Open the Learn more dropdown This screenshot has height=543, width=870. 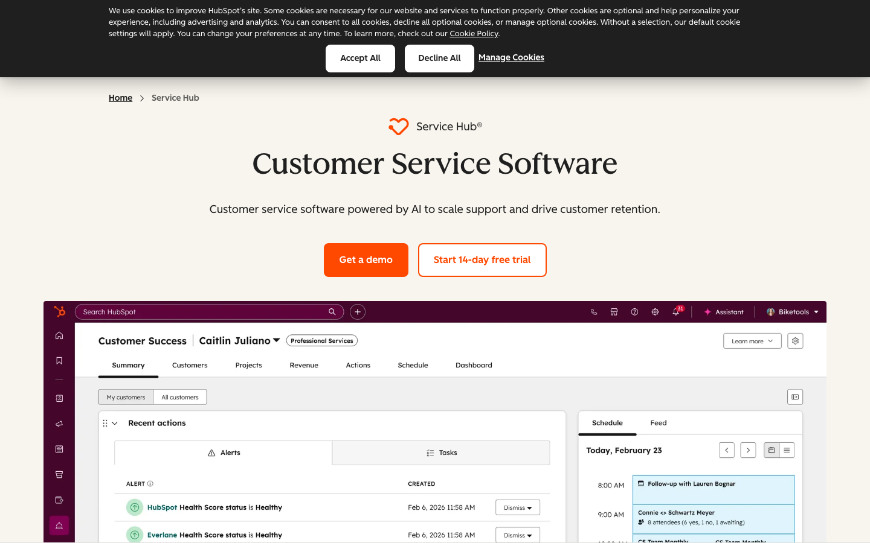coord(752,341)
